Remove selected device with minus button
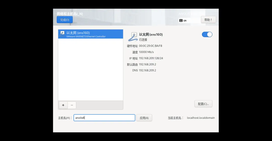Viewport: 272px width, 141px height. tap(72, 105)
